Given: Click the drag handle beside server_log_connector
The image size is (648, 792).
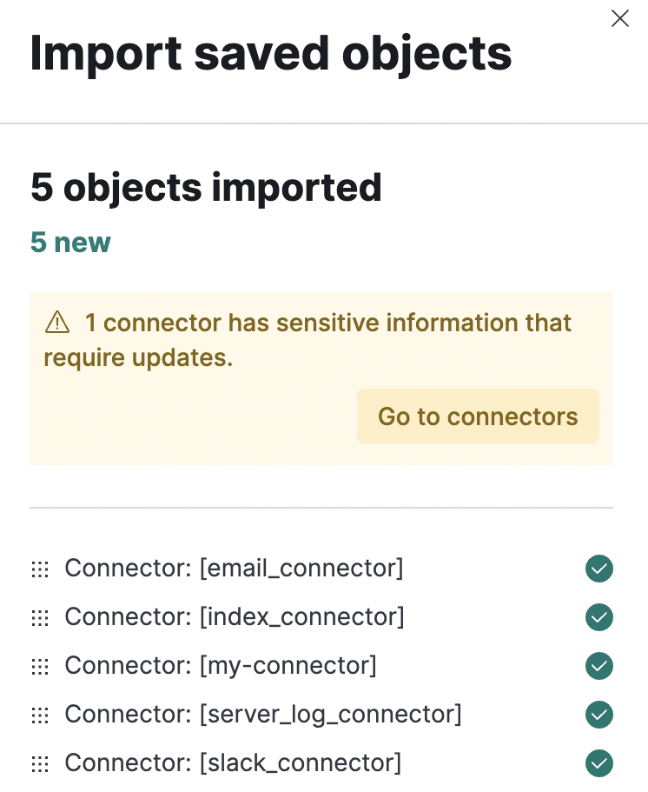Looking at the screenshot, I should tap(40, 715).
